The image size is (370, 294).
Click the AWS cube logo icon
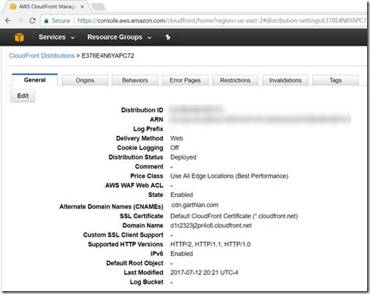click(x=19, y=37)
